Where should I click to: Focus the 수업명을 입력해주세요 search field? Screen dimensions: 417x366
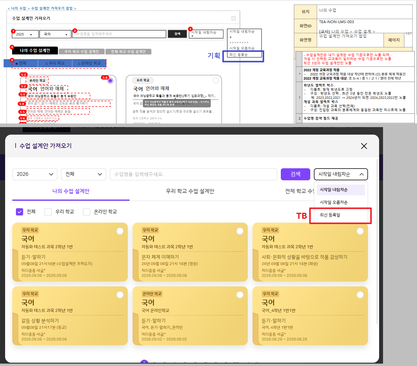pos(193,174)
